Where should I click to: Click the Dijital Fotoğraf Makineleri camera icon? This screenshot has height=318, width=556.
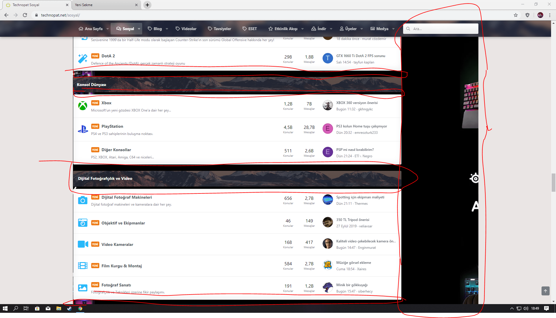pyautogui.click(x=83, y=200)
